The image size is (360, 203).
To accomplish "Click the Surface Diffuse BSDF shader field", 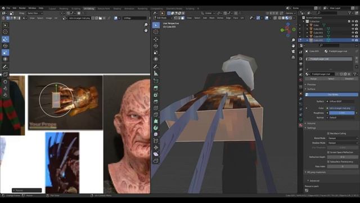I will pyautogui.click(x=341, y=101).
